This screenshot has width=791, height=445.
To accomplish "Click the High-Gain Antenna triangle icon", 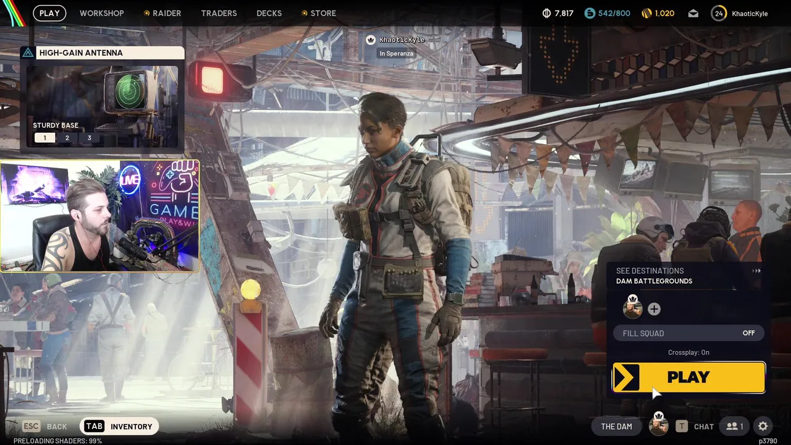I will (27, 53).
